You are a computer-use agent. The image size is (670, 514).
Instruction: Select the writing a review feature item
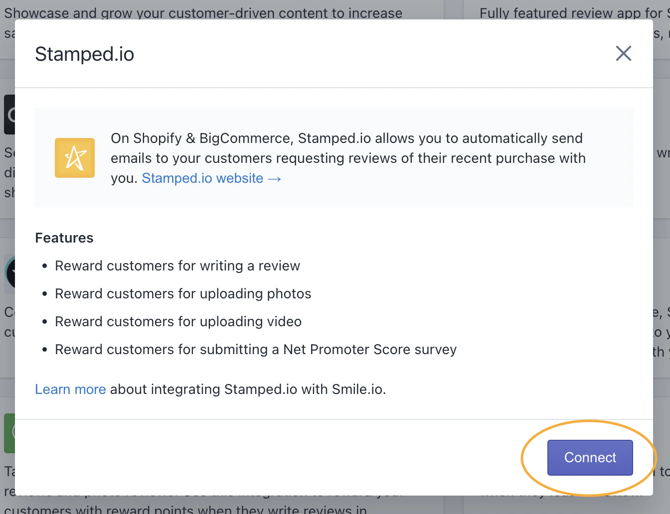(177, 266)
